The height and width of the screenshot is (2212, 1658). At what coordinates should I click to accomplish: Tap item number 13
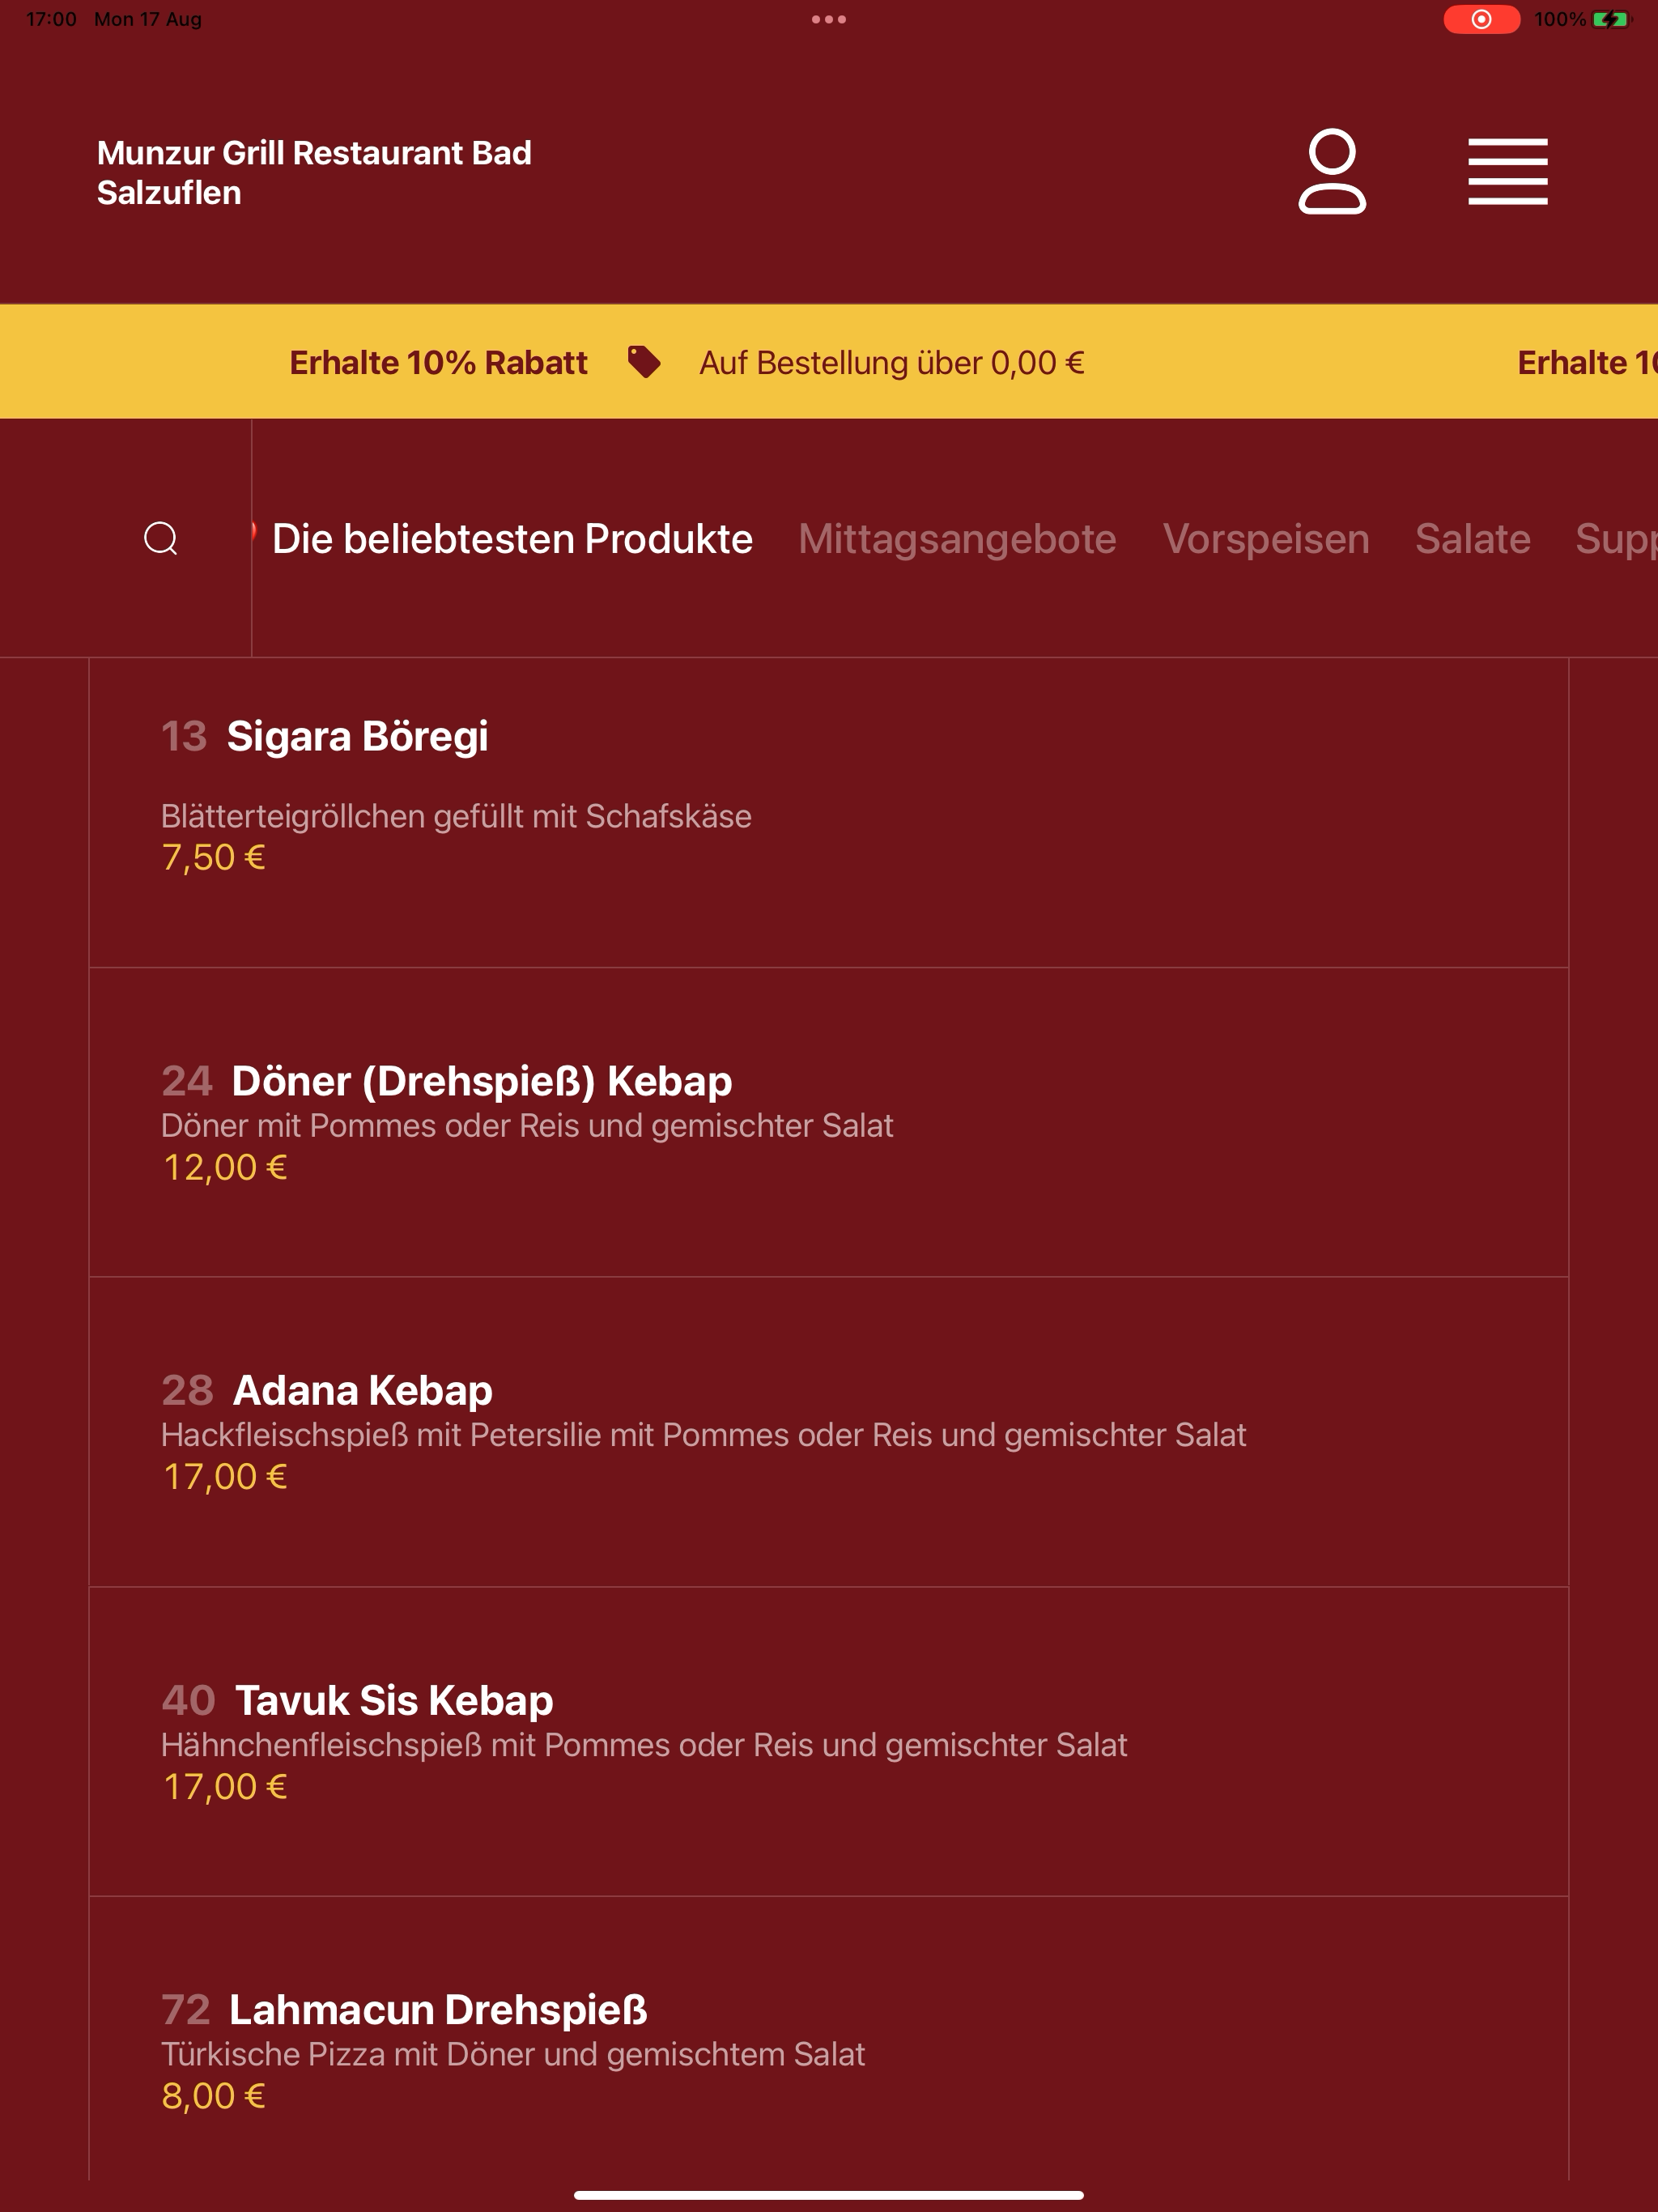coord(184,736)
